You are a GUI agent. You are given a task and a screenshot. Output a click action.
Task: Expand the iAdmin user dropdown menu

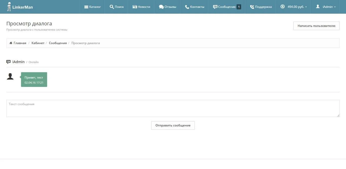pos(325,7)
